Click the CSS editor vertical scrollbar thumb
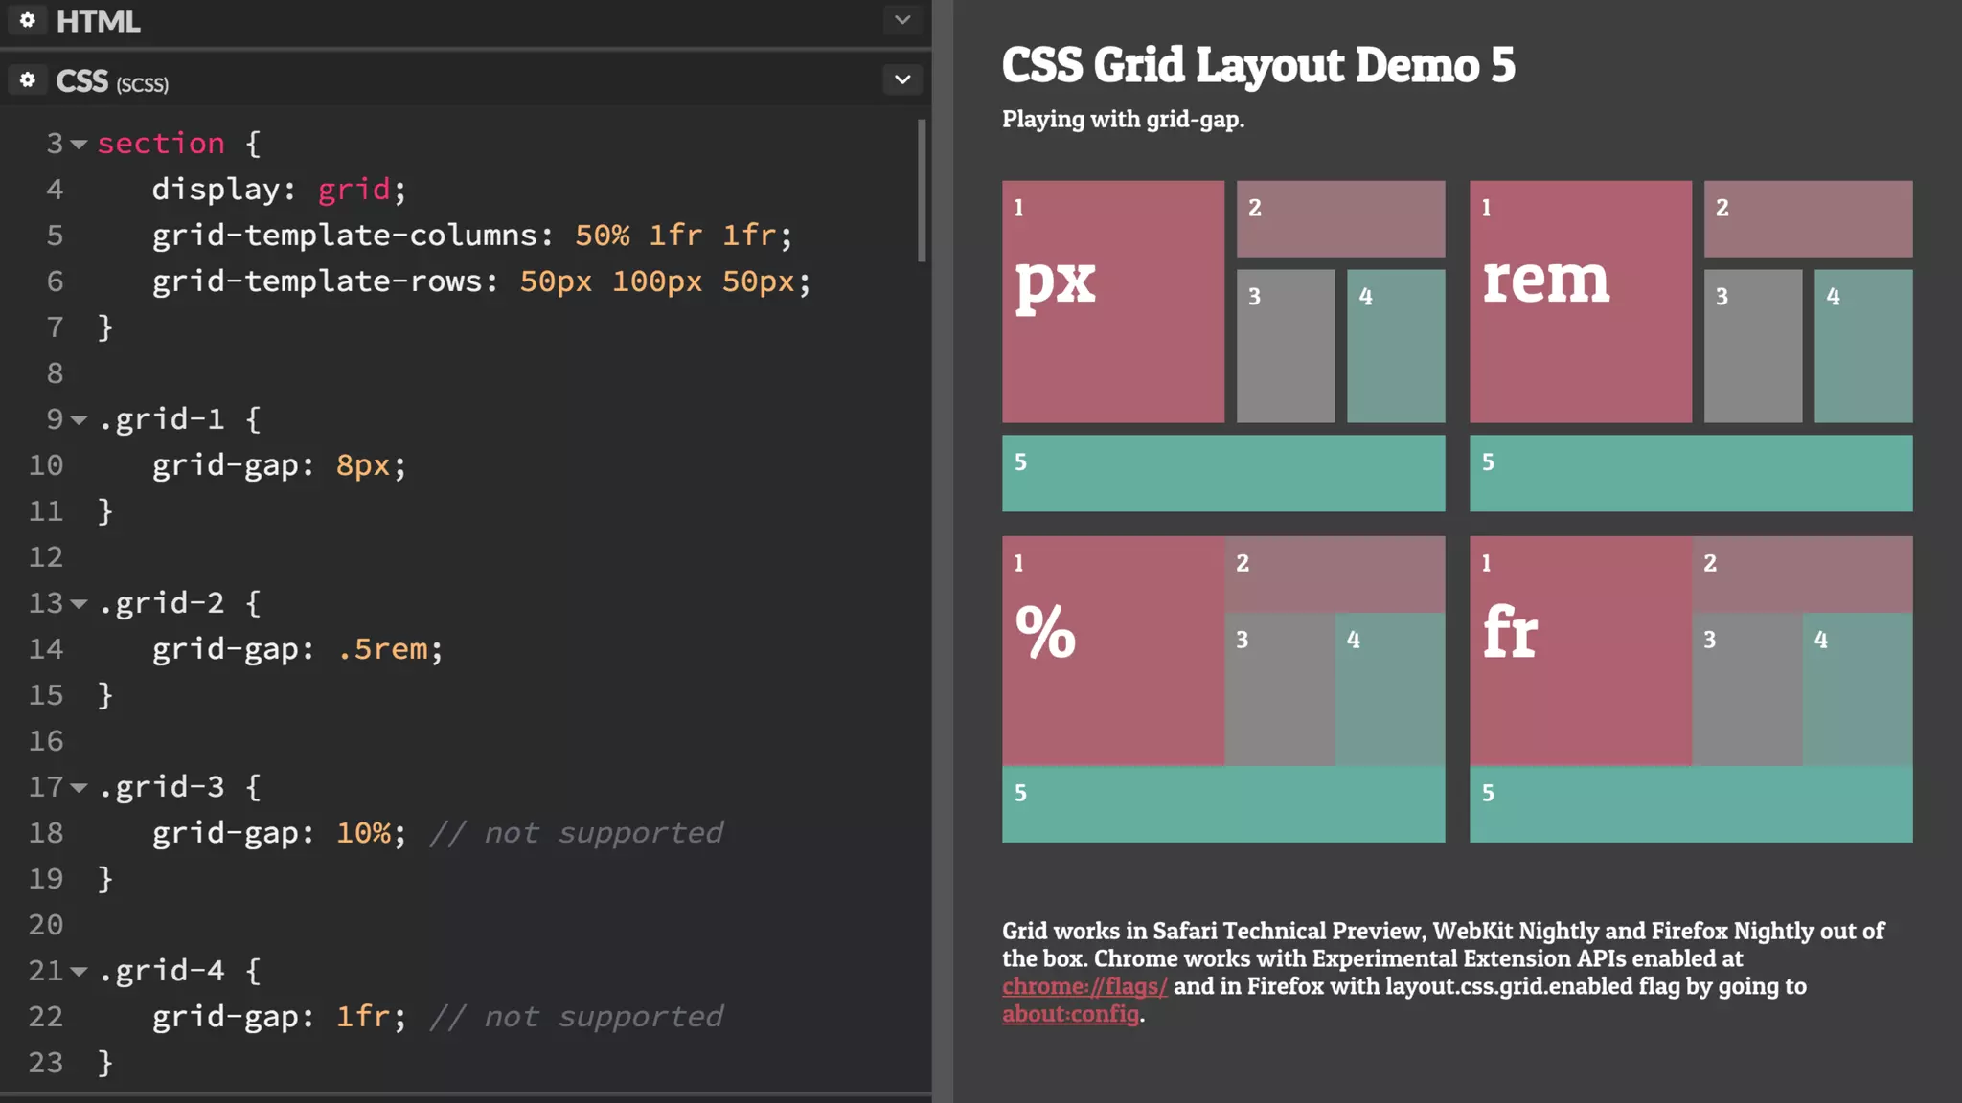1962x1103 pixels. coord(922,191)
